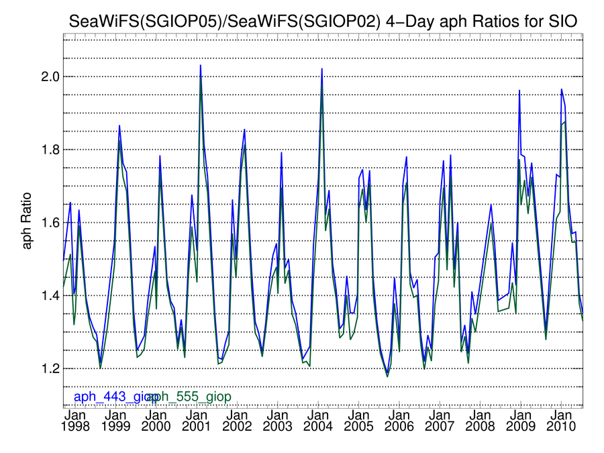Screen dimensions: 604x453
Task: Click the Jan 2000 x-axis label
Action: point(156,421)
